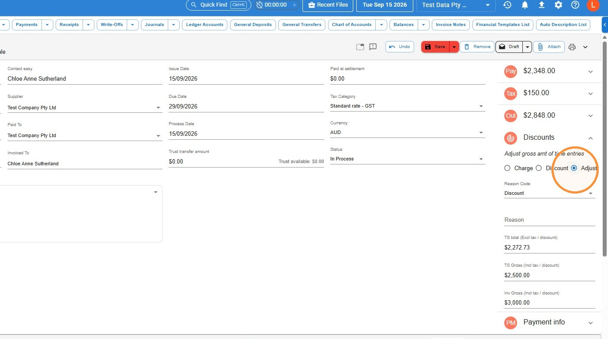Expand Write-Offs dropdown arrow
Image resolution: width=608 pixels, height=339 pixels.
pos(132,25)
